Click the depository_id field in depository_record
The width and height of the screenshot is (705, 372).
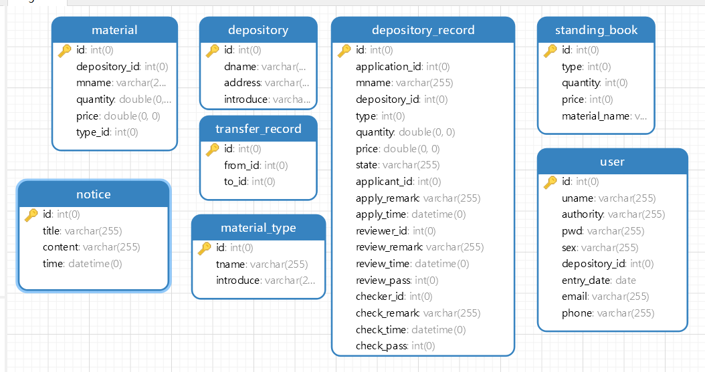pos(402,100)
